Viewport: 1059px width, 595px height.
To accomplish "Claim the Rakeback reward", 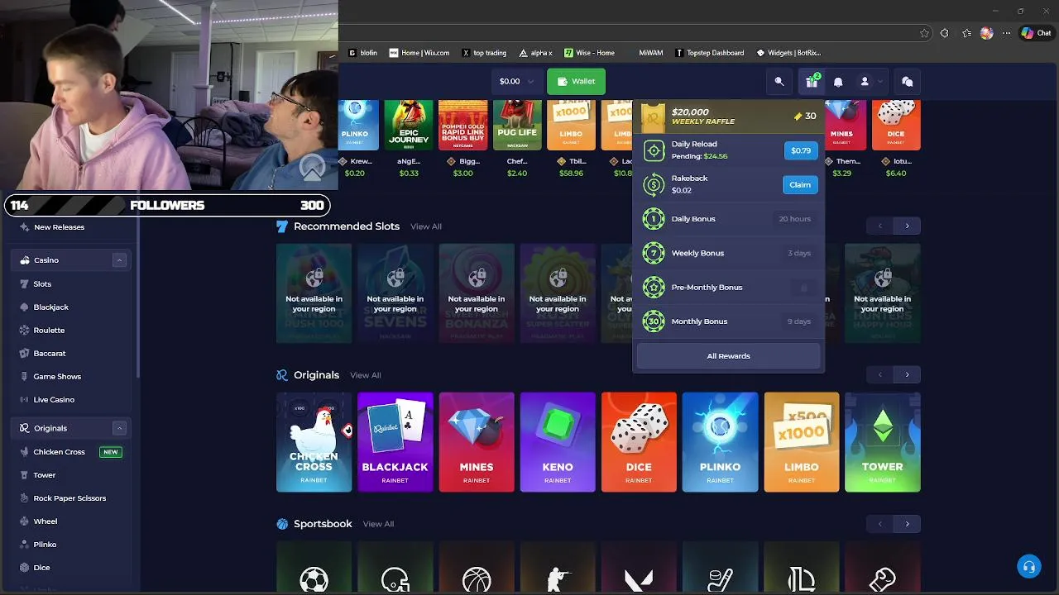I will coord(800,184).
